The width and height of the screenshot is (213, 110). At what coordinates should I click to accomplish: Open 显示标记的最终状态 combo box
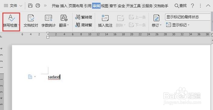[x=188, y=17]
